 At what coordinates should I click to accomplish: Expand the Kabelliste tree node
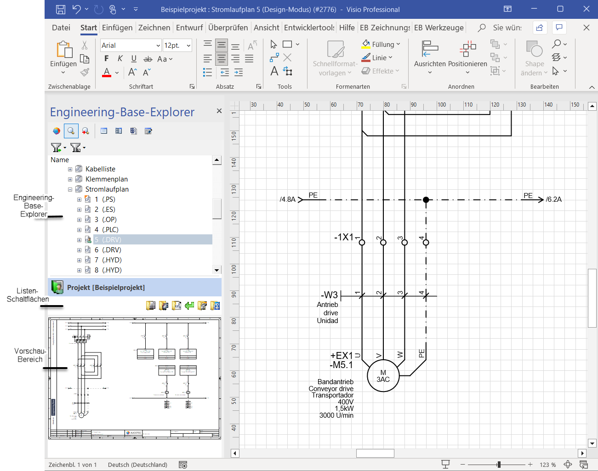click(x=70, y=169)
